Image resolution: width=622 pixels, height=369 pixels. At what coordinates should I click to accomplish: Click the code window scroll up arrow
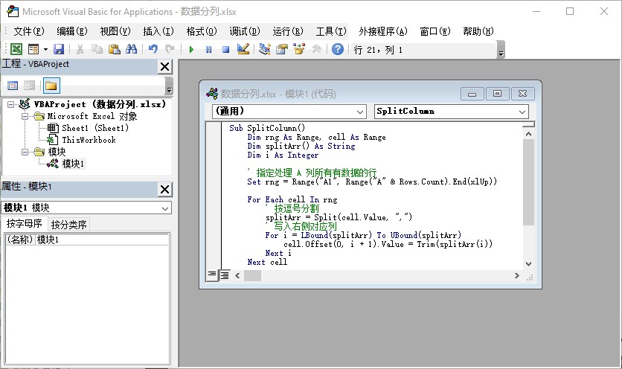coord(528,134)
